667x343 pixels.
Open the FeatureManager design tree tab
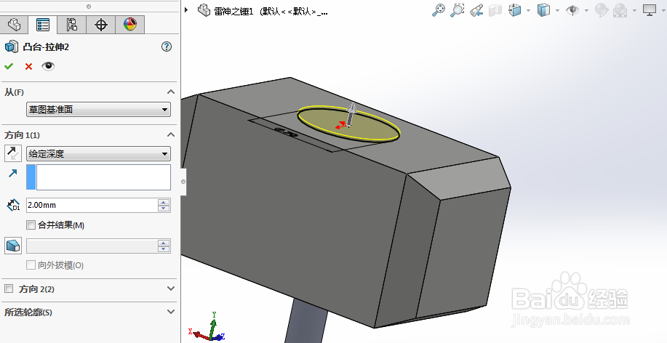coord(14,24)
